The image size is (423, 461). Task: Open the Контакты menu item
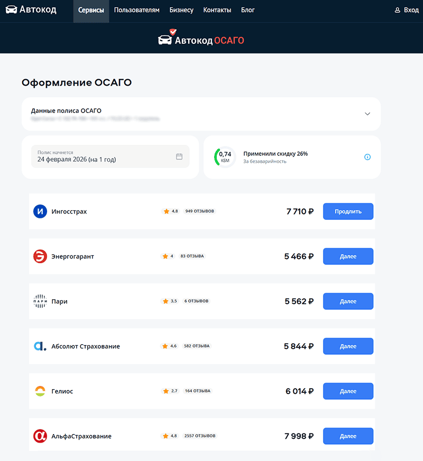[x=217, y=10]
